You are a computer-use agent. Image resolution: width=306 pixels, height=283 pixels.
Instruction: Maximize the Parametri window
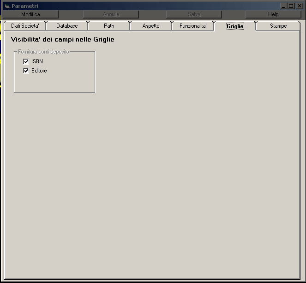point(291,6)
